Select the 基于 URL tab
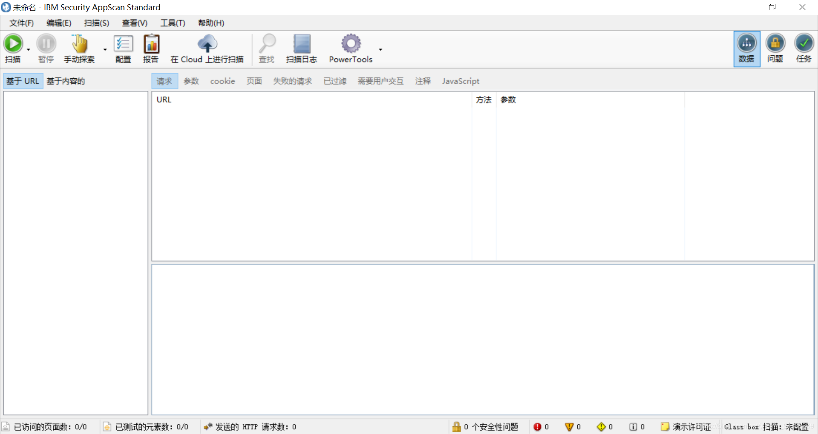This screenshot has height=434, width=818. 23,81
